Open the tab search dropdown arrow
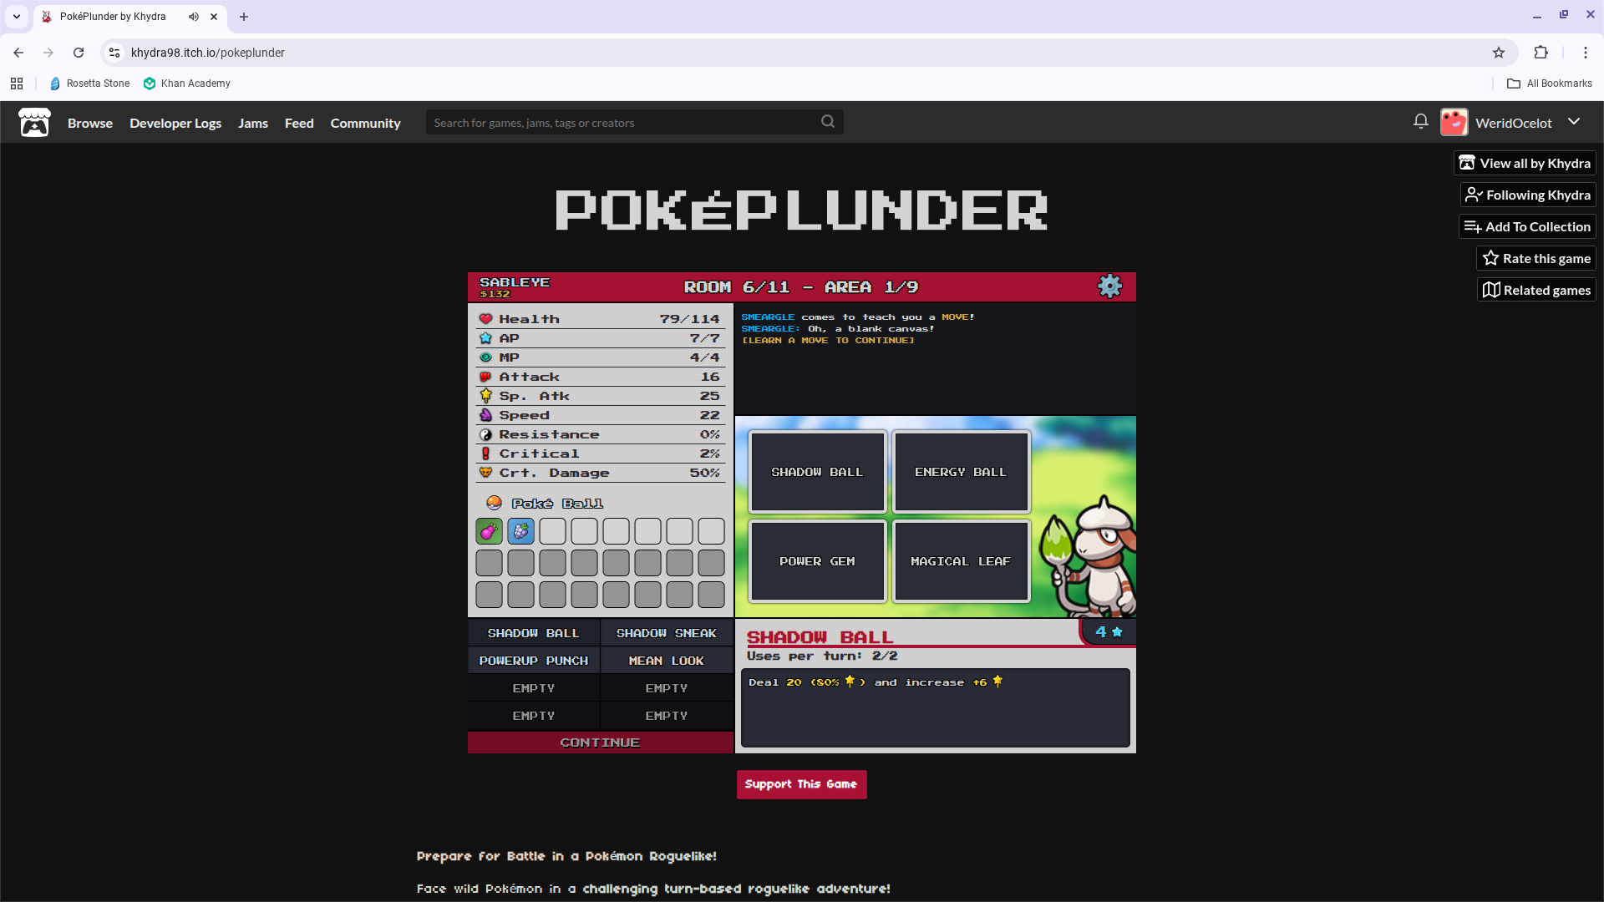1604x902 pixels. pyautogui.click(x=16, y=17)
